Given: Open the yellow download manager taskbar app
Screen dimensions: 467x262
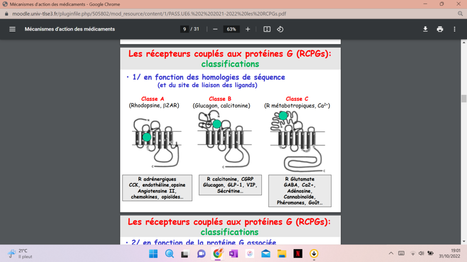Looking at the screenshot, I should [x=314, y=254].
